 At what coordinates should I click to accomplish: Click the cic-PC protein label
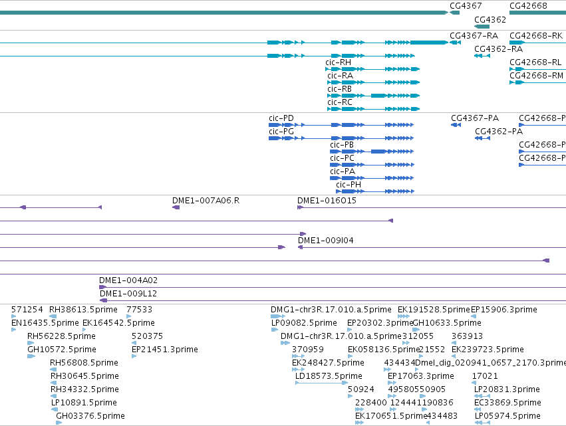342,158
